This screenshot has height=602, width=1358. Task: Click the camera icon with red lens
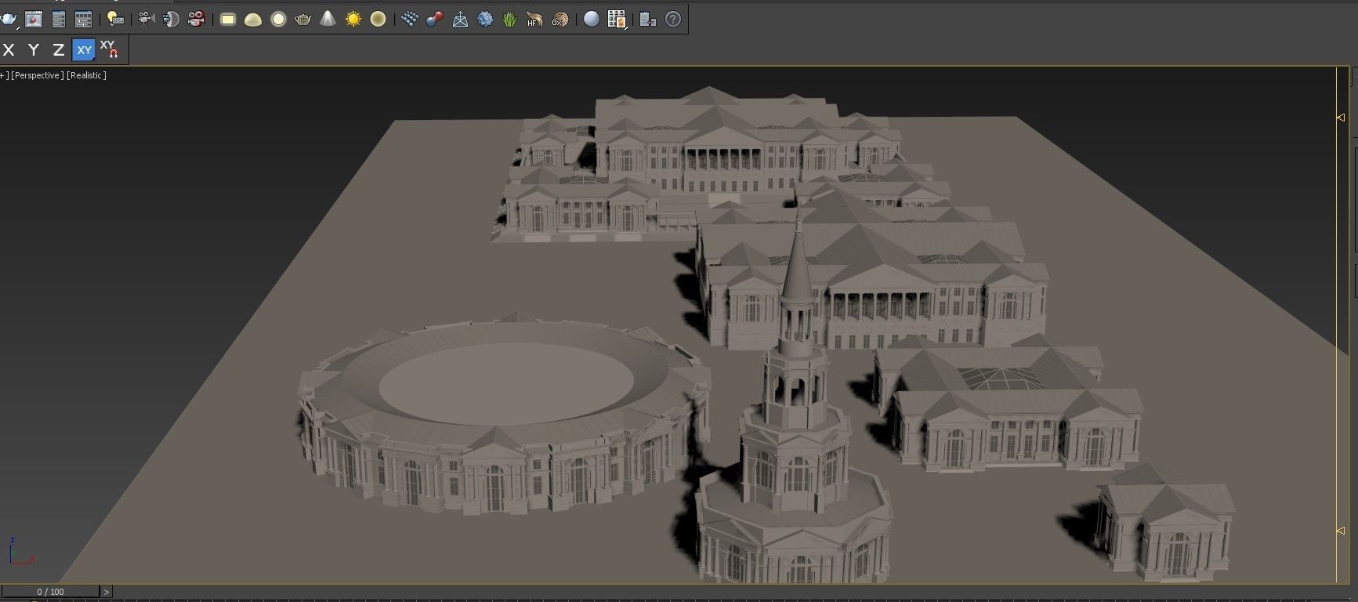pos(197,19)
